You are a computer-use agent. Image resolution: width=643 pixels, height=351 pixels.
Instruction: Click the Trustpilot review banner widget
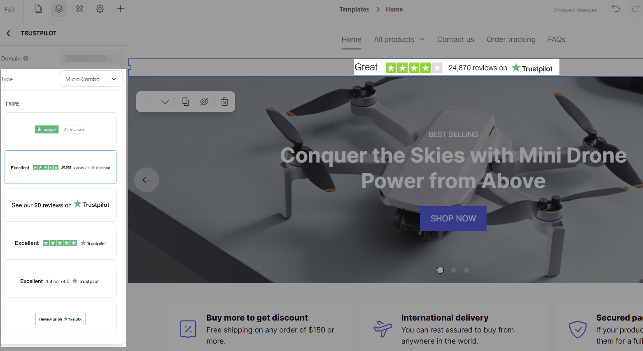coord(457,67)
